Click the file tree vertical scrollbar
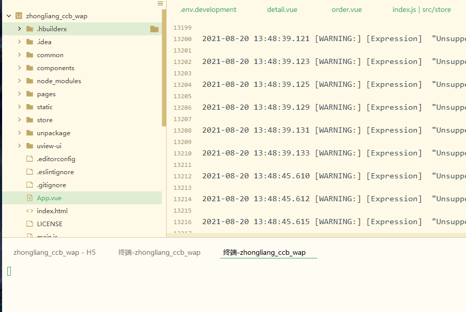The height and width of the screenshot is (312, 466). pos(164,68)
